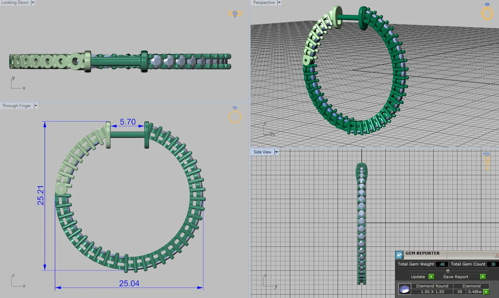Click the Save Report button label
Screen dimensions: 499x298
point(455,277)
